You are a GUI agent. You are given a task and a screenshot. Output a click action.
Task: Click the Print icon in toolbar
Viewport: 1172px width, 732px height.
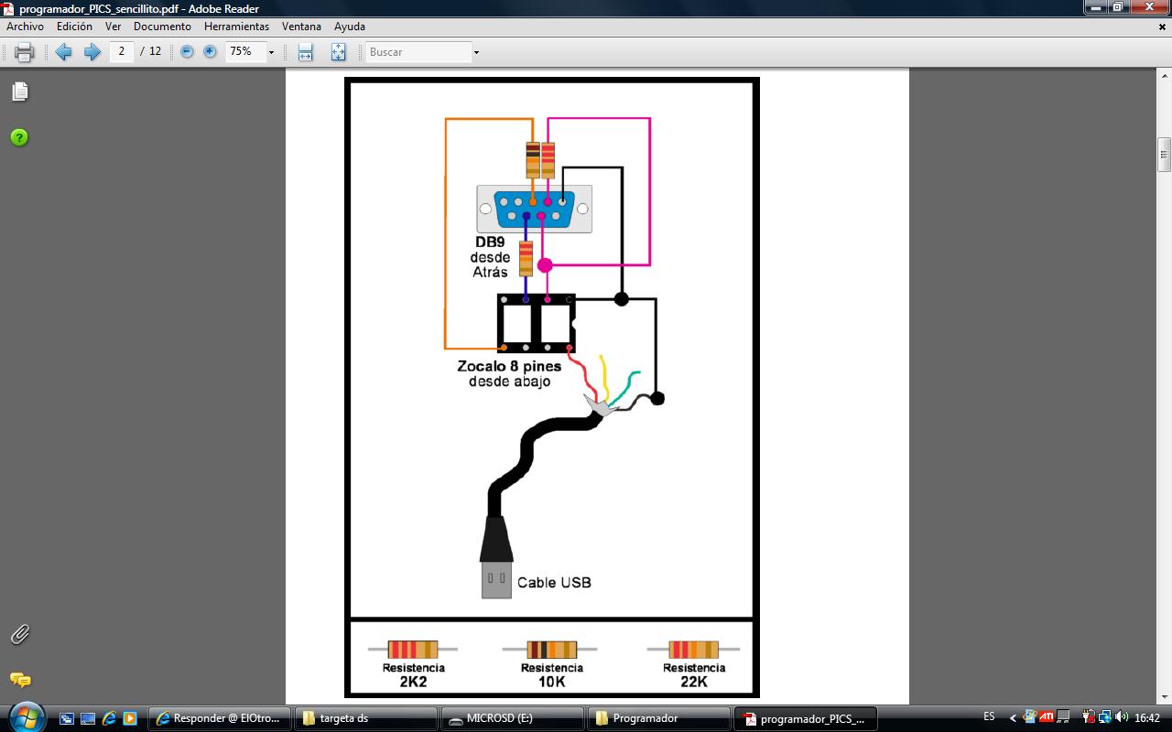pyautogui.click(x=25, y=52)
